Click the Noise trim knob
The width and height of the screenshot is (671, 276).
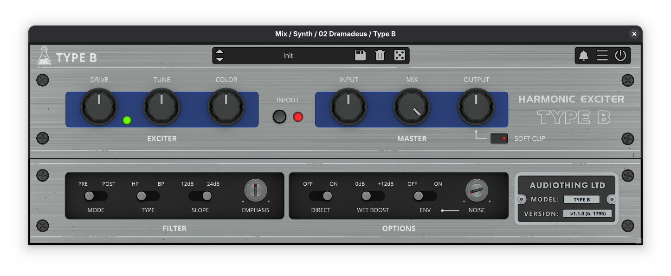coord(477,191)
